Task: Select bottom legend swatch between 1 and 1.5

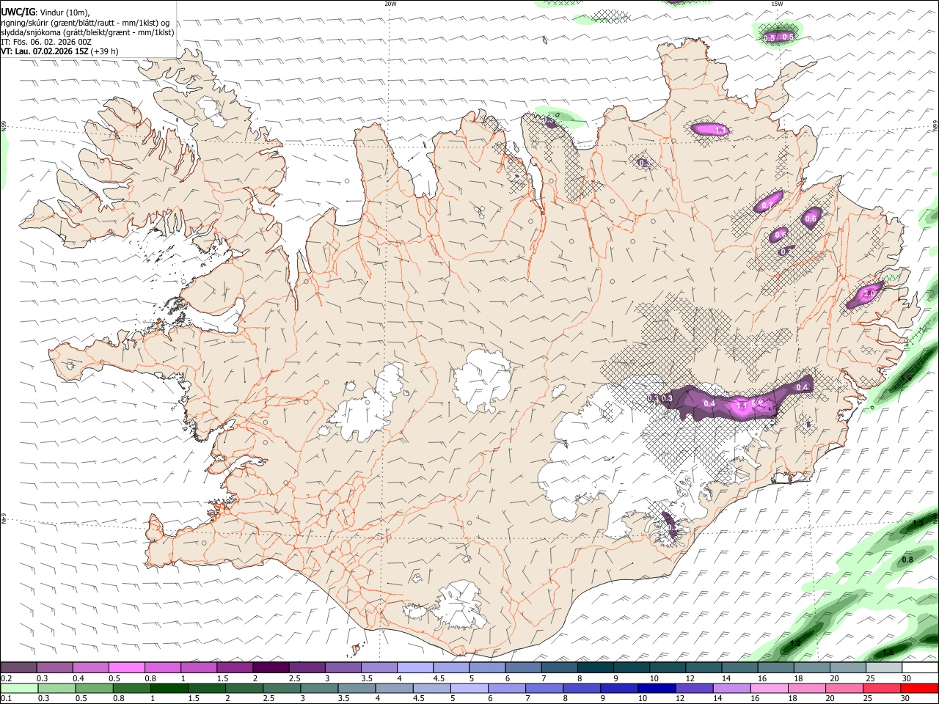Action: (169, 688)
